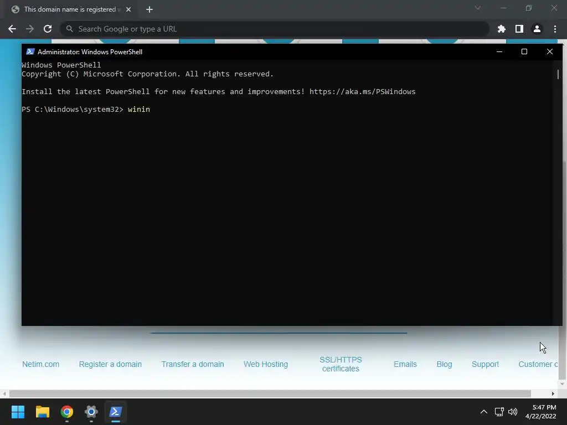
Task: Open the "Register a domain" link
Action: pos(110,364)
